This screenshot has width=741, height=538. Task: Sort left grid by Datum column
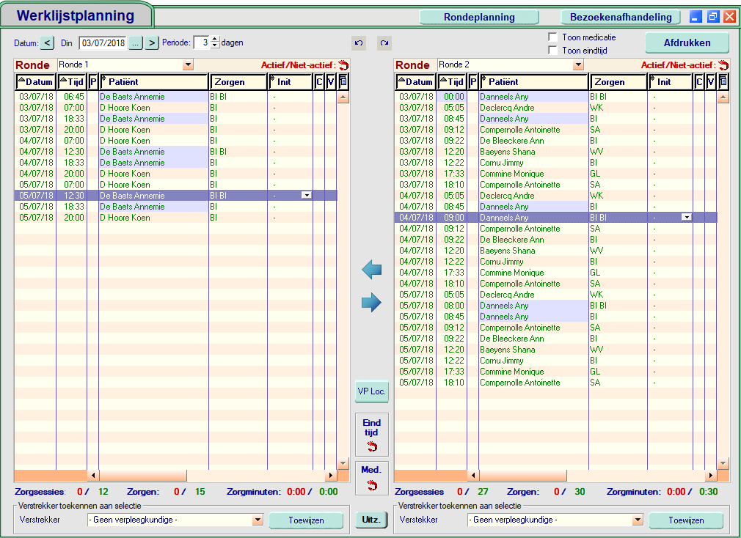coord(36,81)
